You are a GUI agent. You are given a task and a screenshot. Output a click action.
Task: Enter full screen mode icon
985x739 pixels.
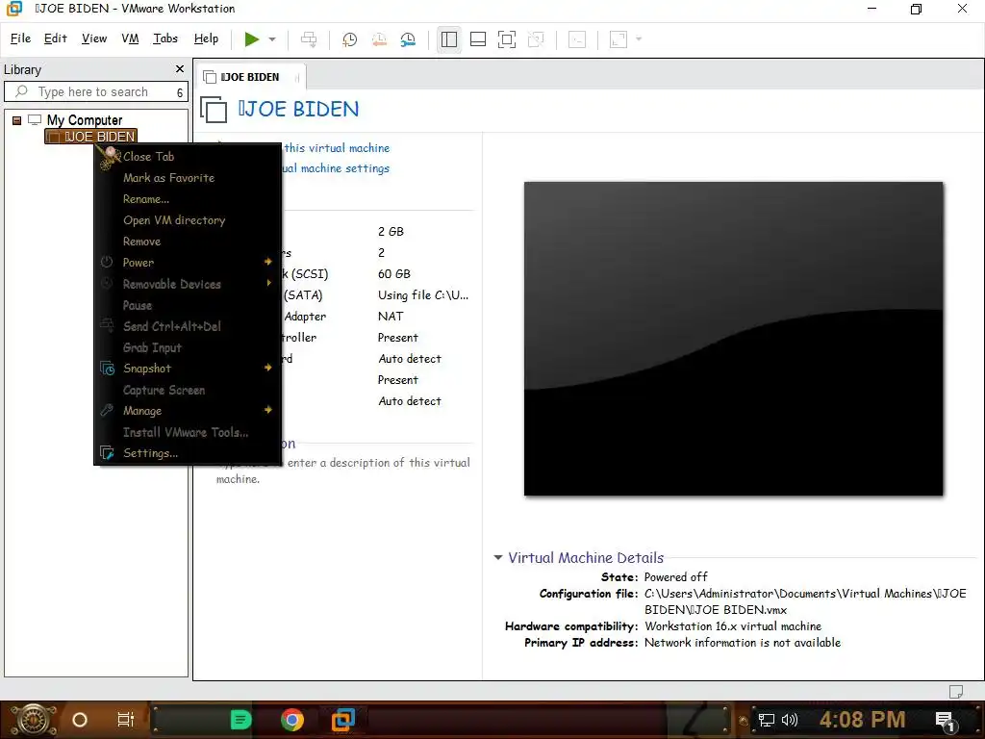pyautogui.click(x=507, y=39)
